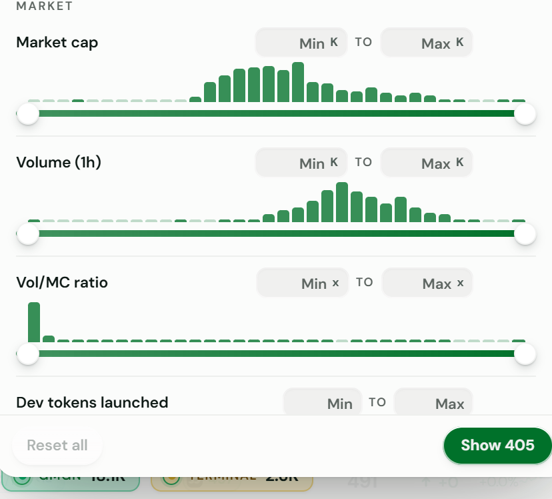This screenshot has width=552, height=499.
Task: Click the Market cap Min input field
Action: pyautogui.click(x=301, y=43)
